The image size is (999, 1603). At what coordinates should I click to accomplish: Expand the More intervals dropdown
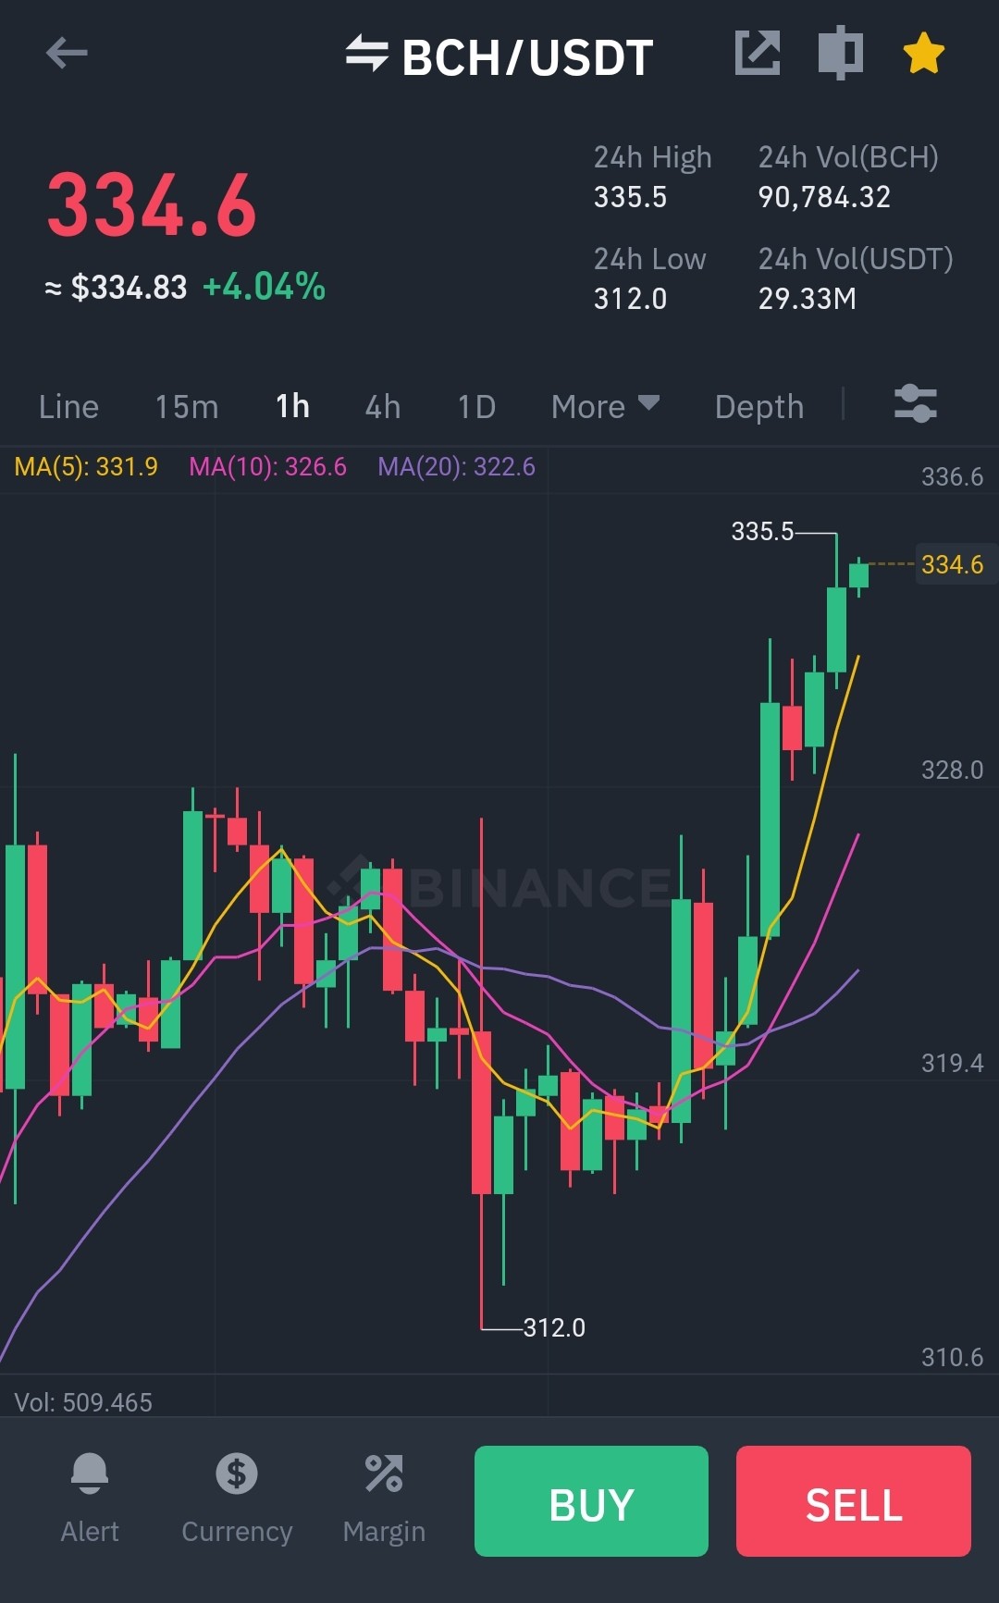point(605,406)
